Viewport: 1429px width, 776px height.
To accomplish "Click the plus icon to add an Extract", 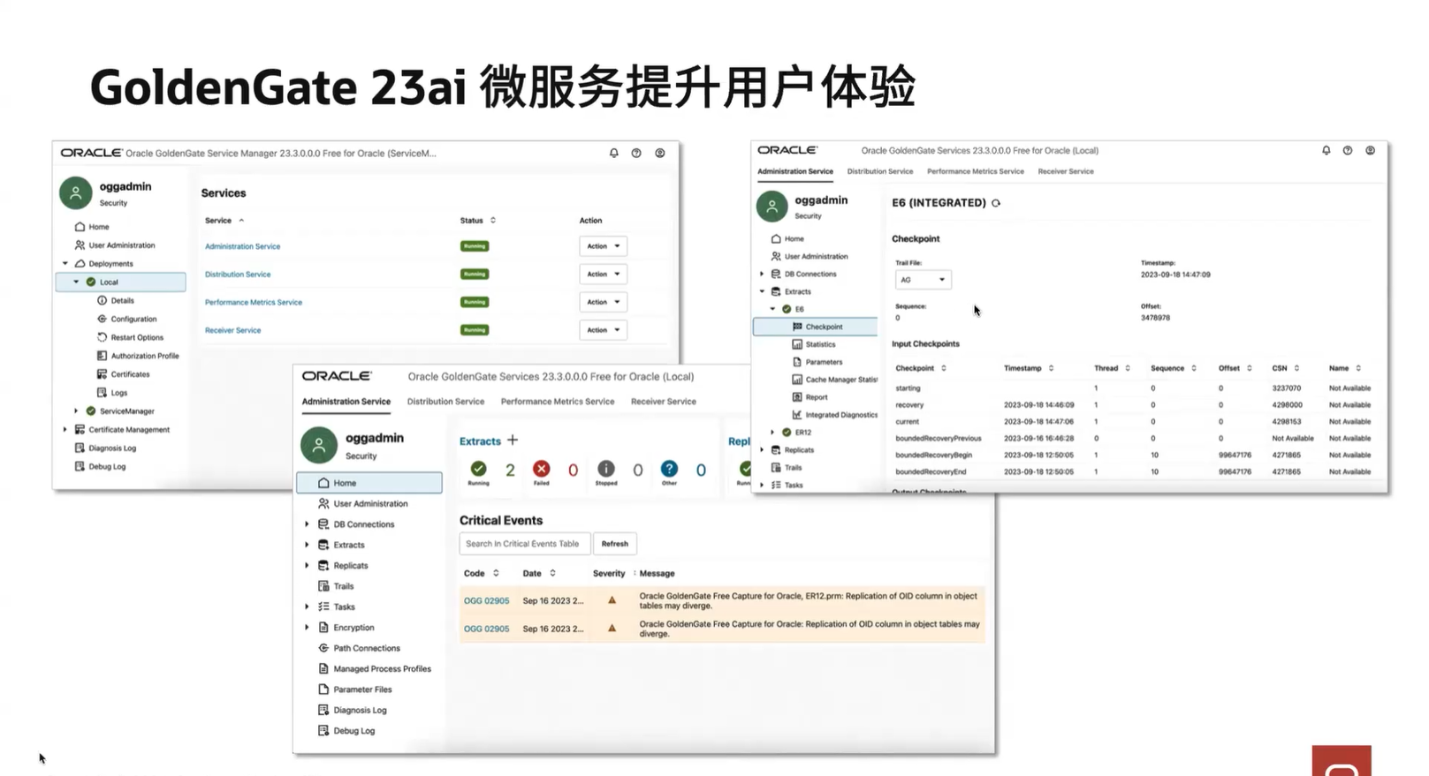I will [513, 440].
